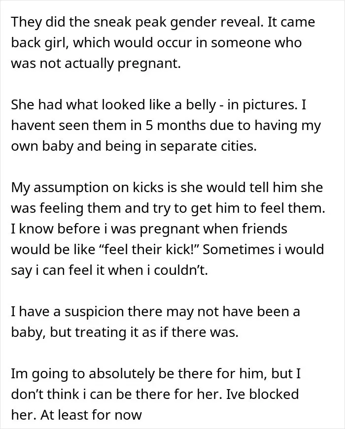
Task: Click the line "own baby and being in separate cities."
Action: tap(134, 146)
